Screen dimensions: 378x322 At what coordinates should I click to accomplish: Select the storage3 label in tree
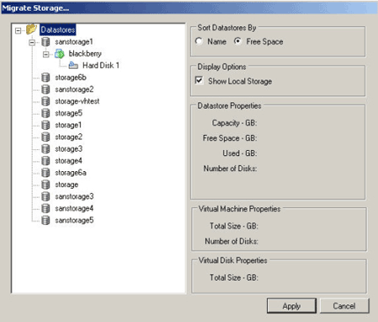69,149
